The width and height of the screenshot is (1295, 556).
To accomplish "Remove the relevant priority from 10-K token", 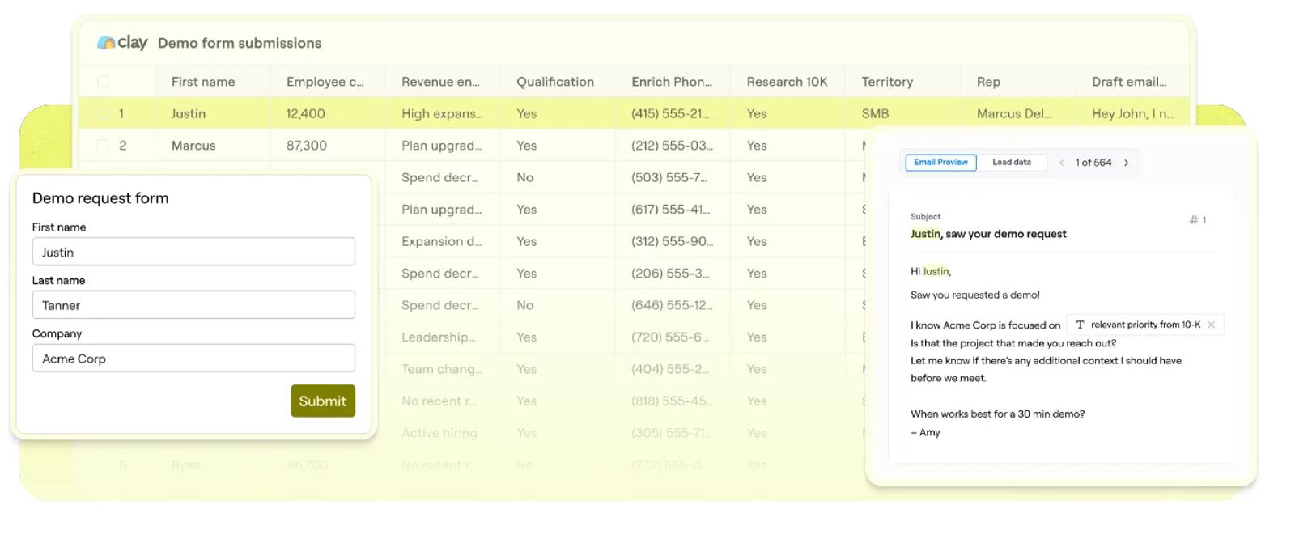I will 1212,325.
